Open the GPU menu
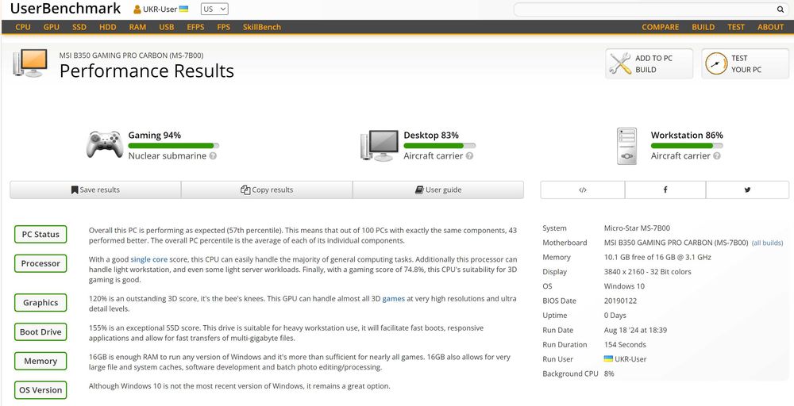The image size is (794, 406). (x=51, y=27)
